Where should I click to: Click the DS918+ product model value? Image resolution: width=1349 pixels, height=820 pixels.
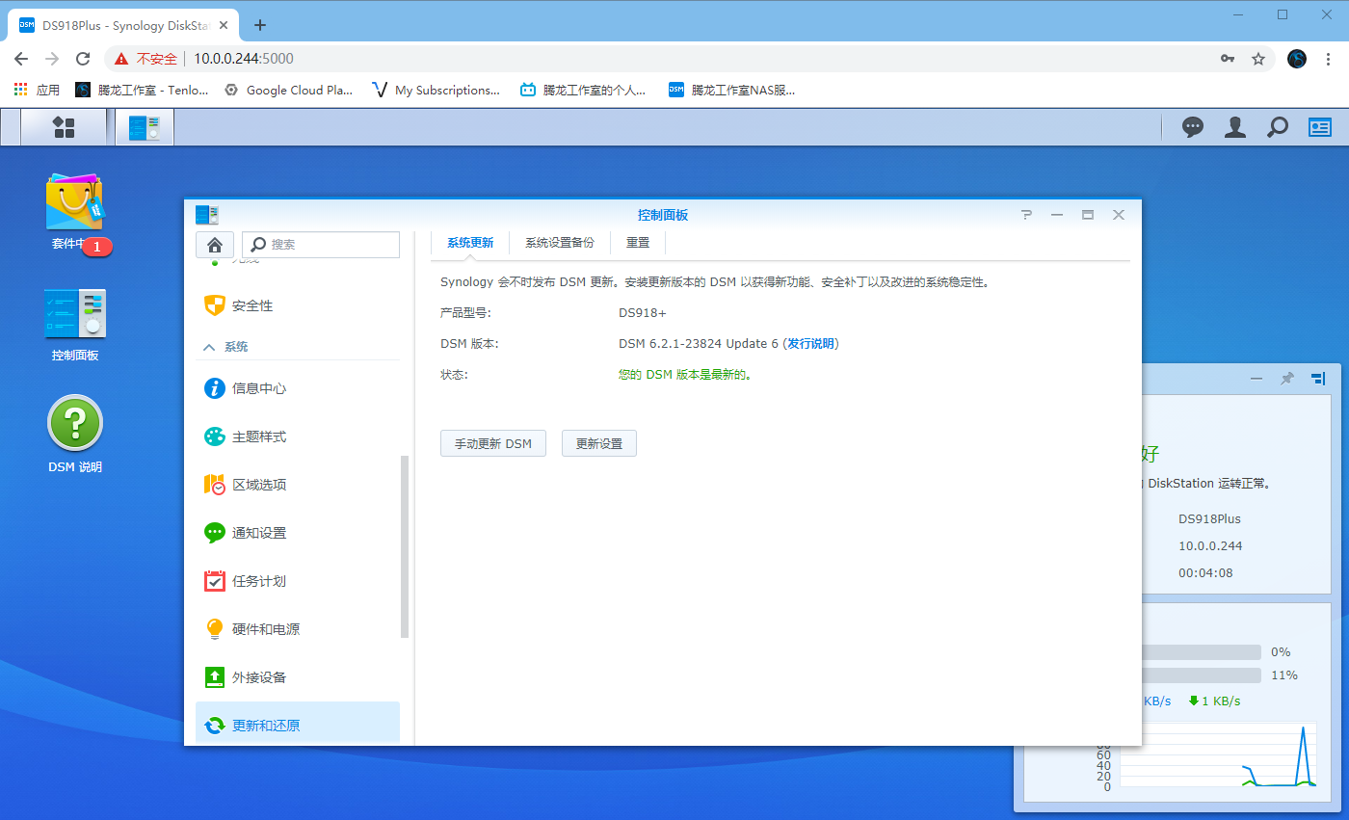pyautogui.click(x=643, y=313)
